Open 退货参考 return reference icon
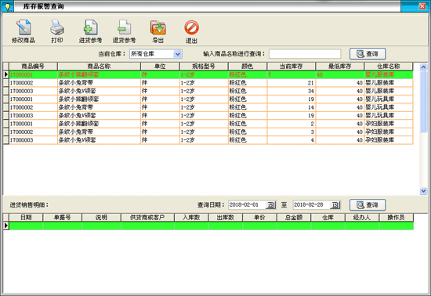 (124, 27)
